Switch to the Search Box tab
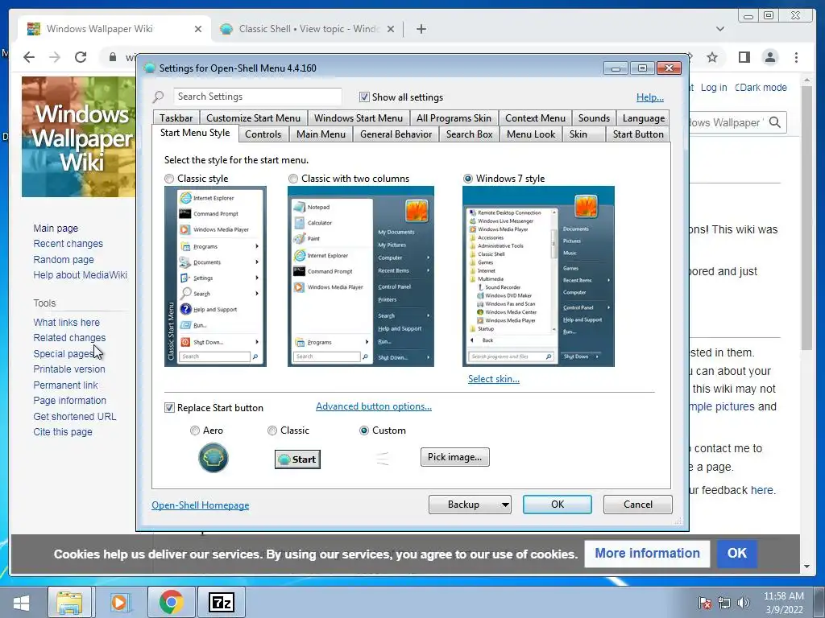This screenshot has width=825, height=618. tap(470, 134)
